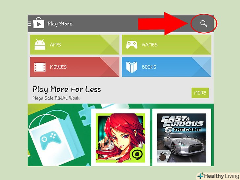Open the search magnifying glass
This screenshot has height=180, width=240.
coord(204,24)
